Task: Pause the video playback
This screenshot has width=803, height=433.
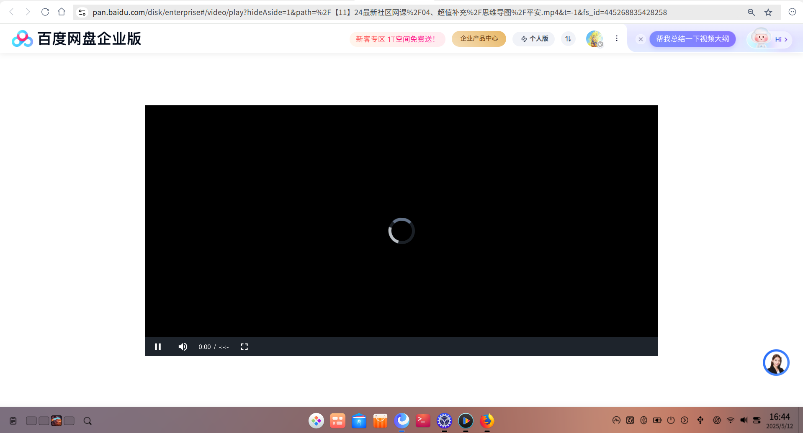Action: (x=158, y=346)
